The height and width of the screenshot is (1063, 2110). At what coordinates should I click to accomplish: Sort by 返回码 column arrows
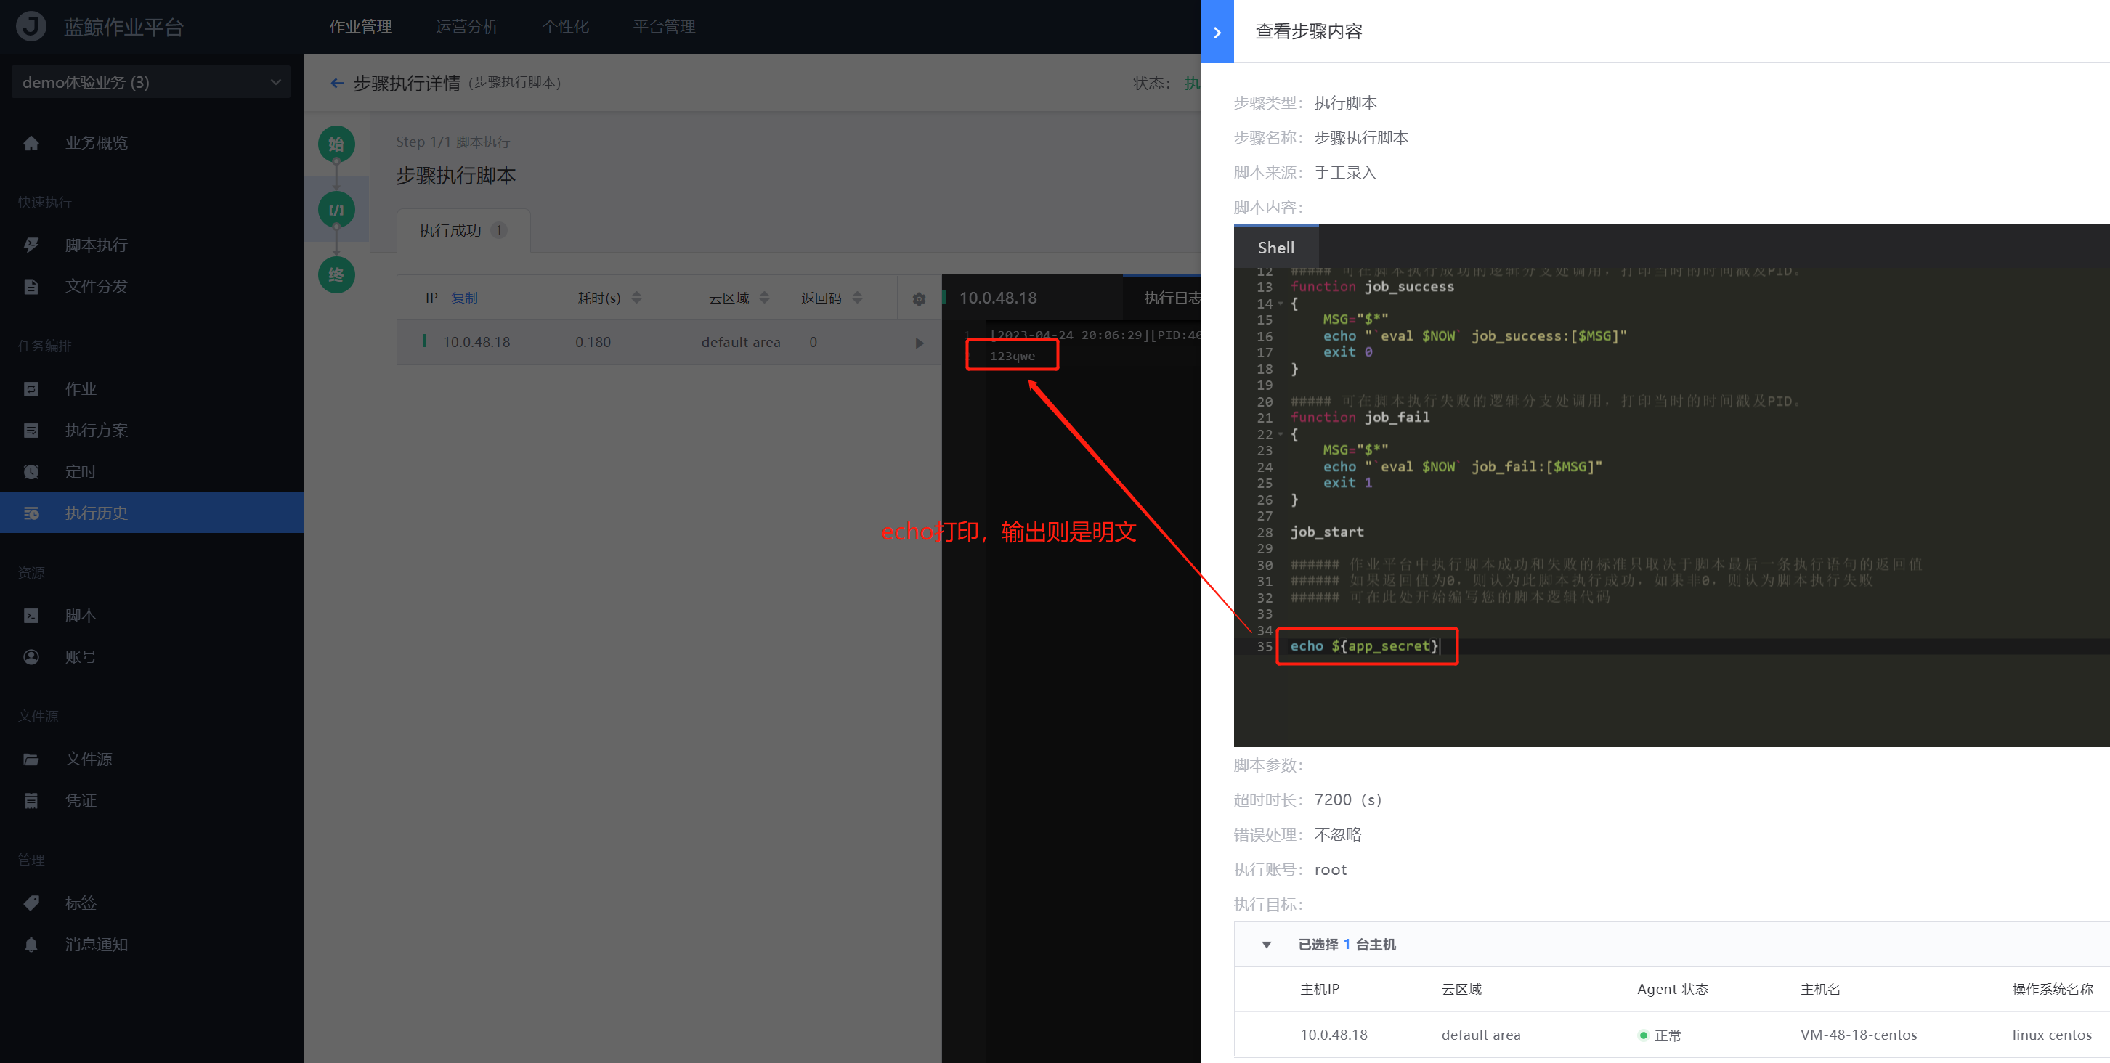(857, 298)
